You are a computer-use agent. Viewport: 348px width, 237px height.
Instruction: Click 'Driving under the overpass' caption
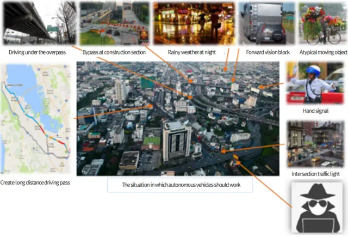click(x=37, y=52)
